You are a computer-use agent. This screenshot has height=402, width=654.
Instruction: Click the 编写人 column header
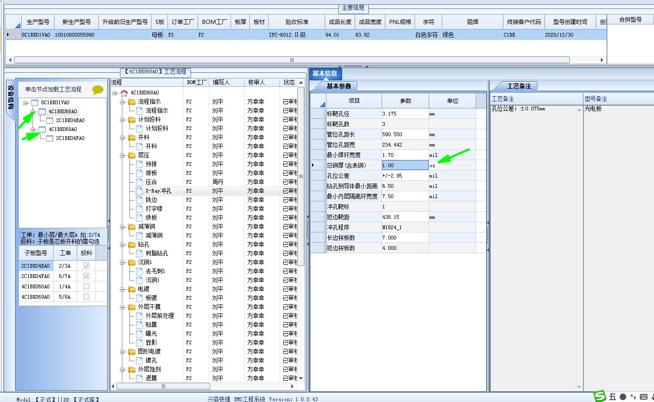[227, 82]
